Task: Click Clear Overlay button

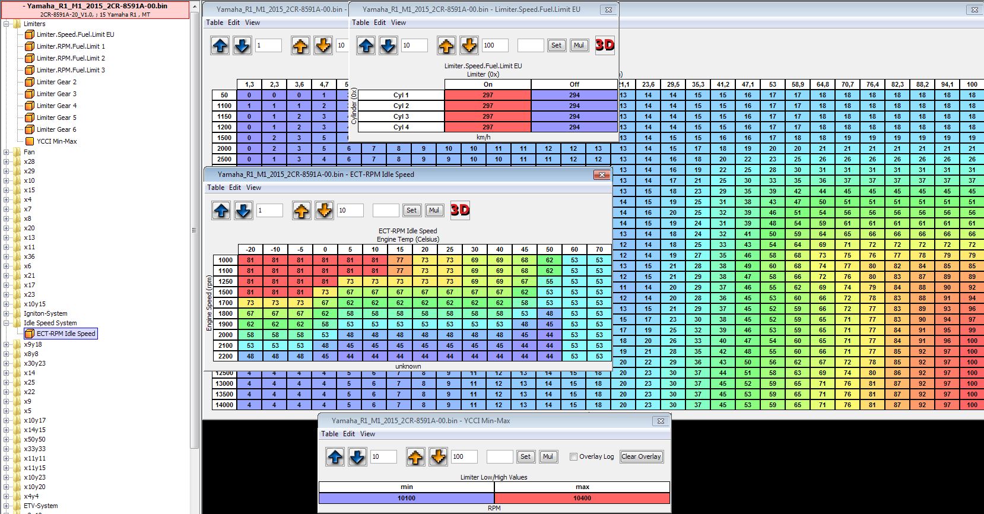Action: pos(641,456)
